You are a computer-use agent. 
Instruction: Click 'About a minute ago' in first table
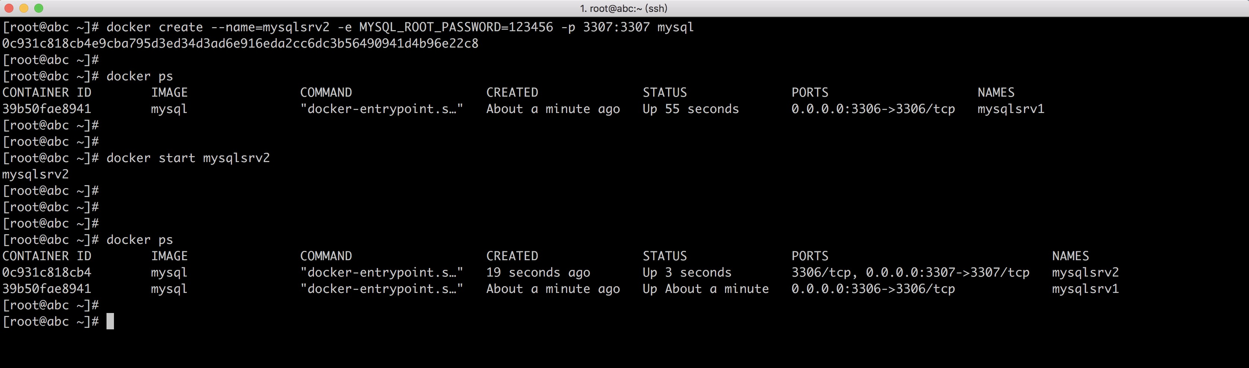(553, 109)
